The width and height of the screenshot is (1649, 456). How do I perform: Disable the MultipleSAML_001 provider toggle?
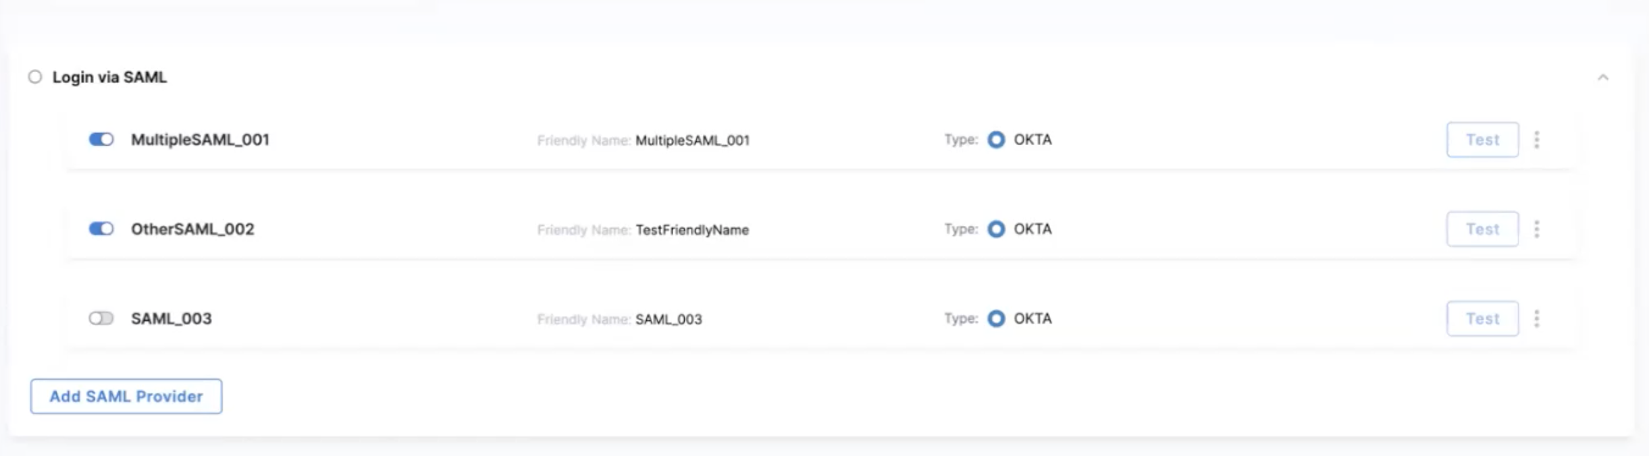(101, 140)
